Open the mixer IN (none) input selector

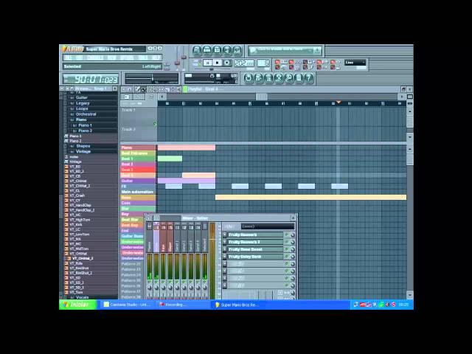[267, 226]
